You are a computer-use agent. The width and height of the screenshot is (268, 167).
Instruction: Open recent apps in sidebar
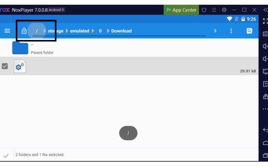click(x=265, y=155)
